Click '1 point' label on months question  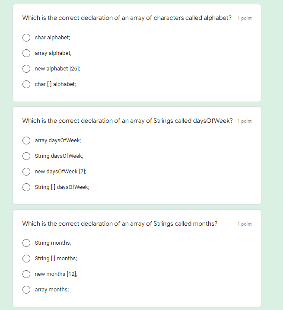click(x=245, y=224)
